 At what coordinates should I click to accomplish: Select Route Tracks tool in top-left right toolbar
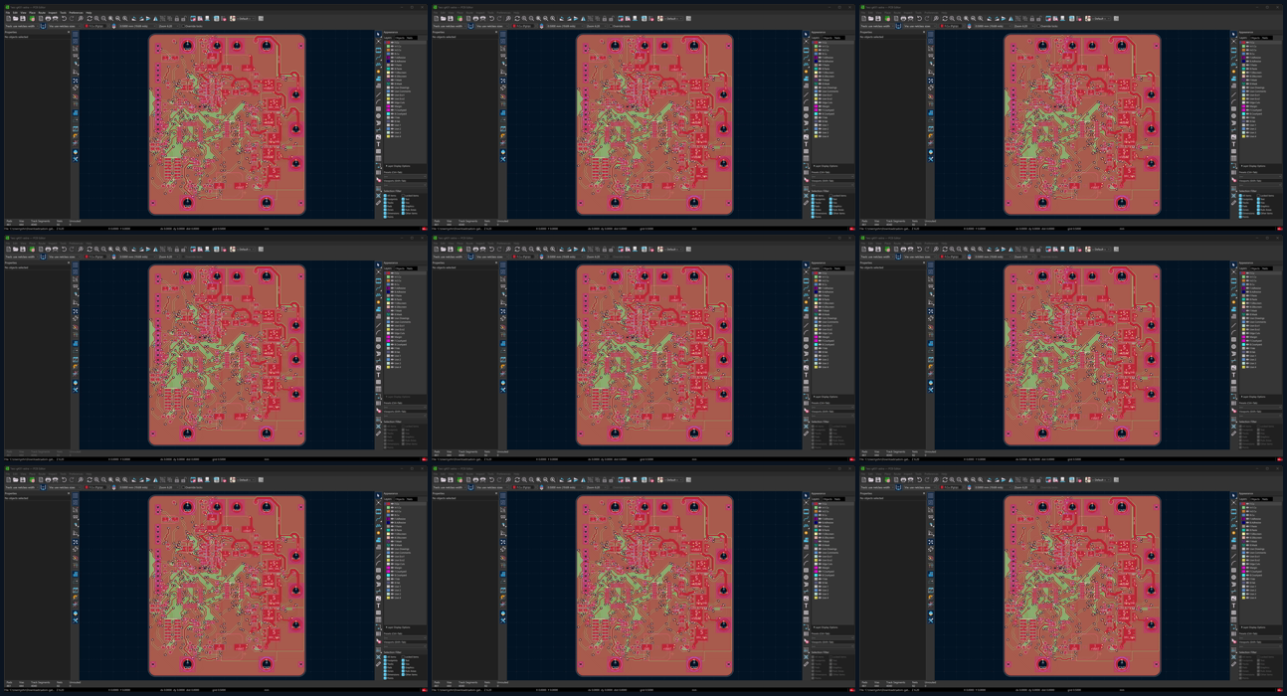(x=378, y=58)
